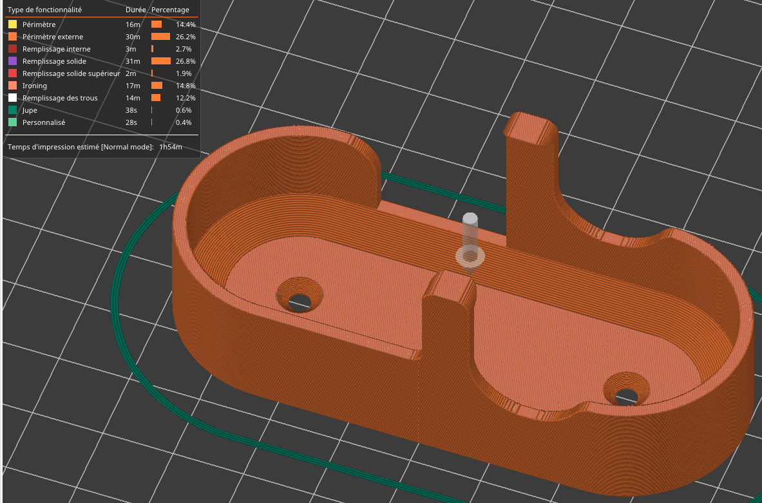This screenshot has width=762, height=503.
Task: Click the percentage bar beside 26.8%
Action: pos(161,61)
